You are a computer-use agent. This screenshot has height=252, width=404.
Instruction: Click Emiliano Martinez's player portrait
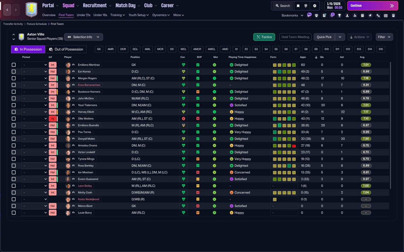(x=68, y=65)
